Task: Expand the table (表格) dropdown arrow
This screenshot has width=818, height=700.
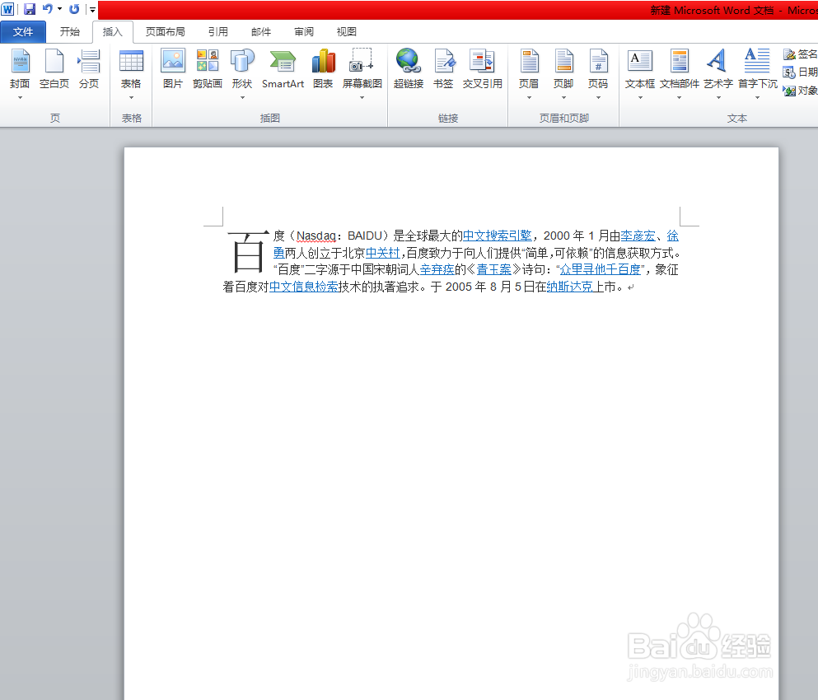Action: tap(131, 97)
